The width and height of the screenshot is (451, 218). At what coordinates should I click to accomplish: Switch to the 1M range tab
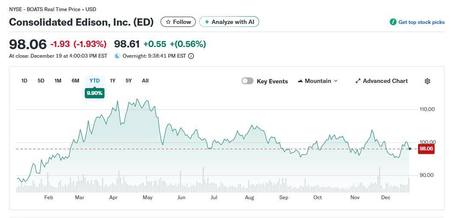(x=58, y=81)
